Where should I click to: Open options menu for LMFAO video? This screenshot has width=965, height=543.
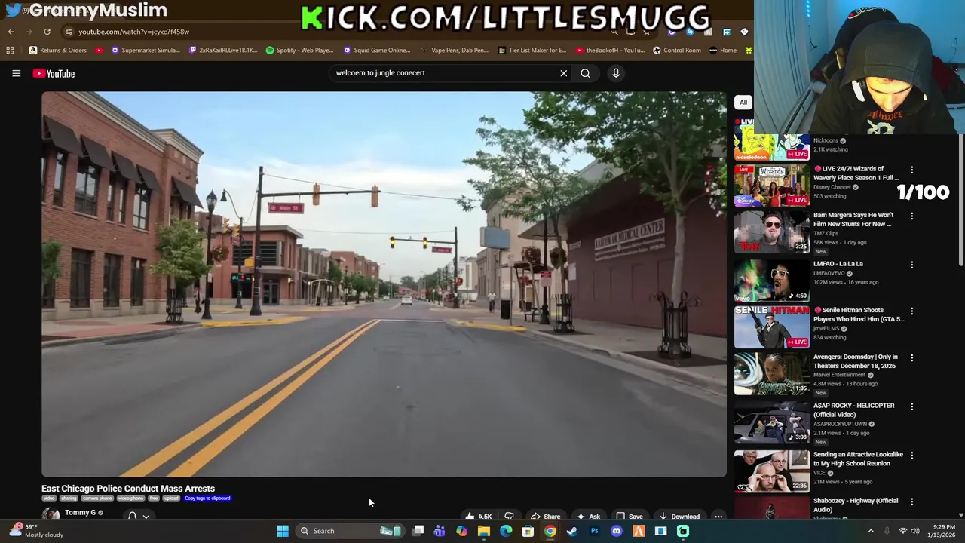point(911,265)
